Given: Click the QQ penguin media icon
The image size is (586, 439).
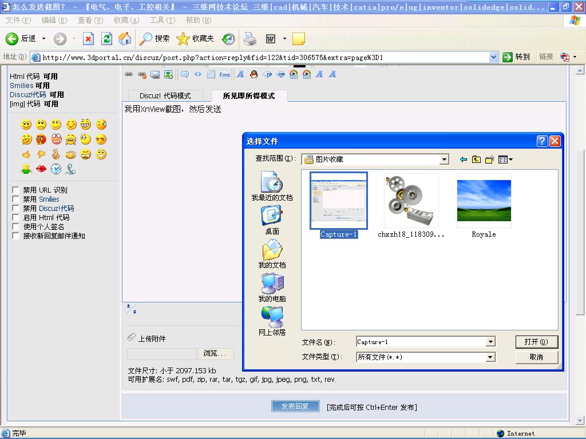Looking at the screenshot, I should tap(253, 74).
